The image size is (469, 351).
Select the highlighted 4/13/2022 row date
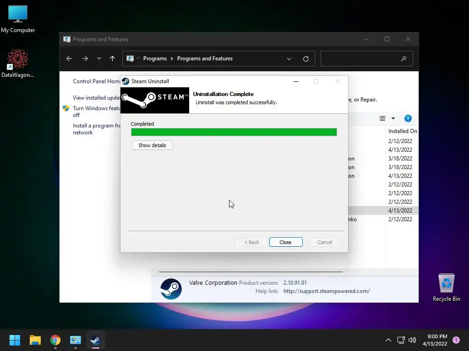[400, 210]
